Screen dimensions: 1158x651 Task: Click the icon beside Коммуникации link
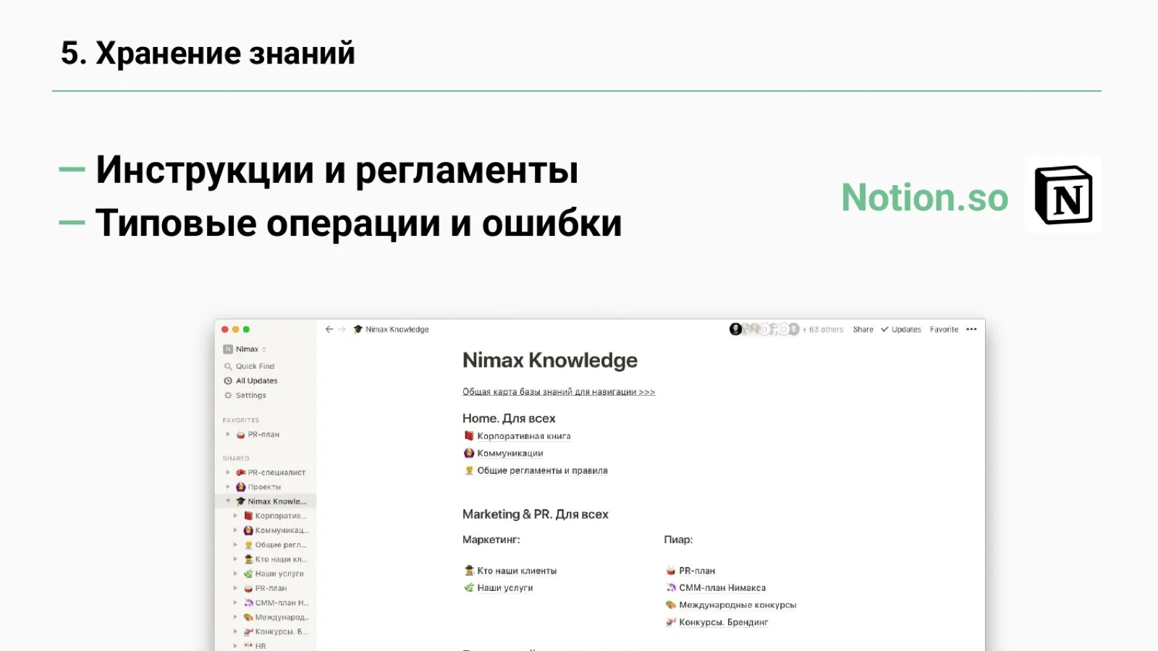click(469, 453)
